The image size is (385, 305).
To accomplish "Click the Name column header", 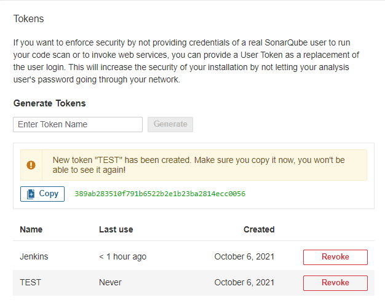I will (31, 229).
